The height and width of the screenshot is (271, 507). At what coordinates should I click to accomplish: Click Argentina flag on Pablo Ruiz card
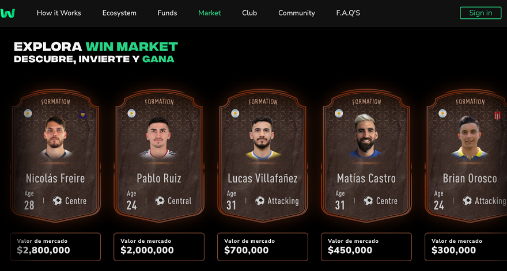tap(131, 113)
